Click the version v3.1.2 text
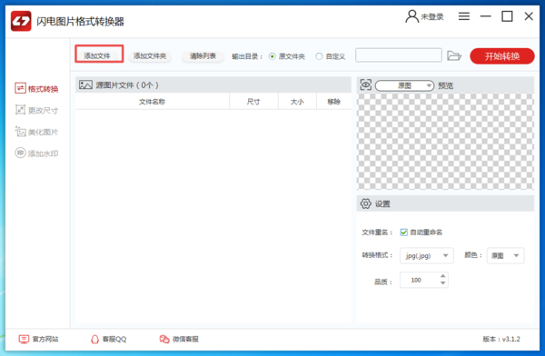Viewport: 545px width, 356px height. point(501,340)
